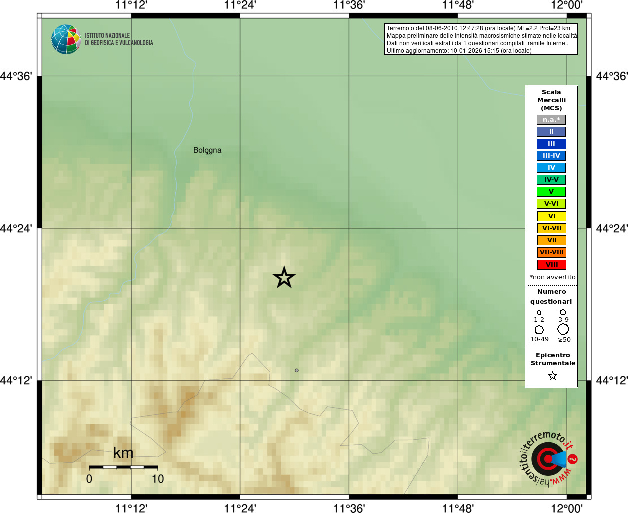Image resolution: width=628 pixels, height=513 pixels.
Task: Select the IV intensity swatch
Action: [x=551, y=168]
